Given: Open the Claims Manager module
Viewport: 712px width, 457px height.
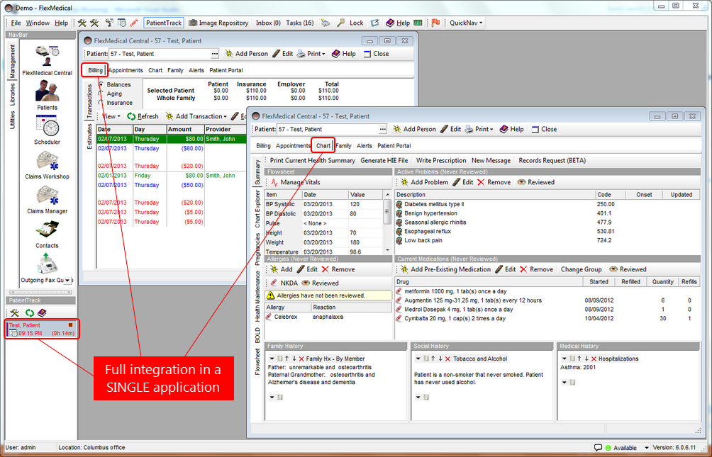Looking at the screenshot, I should [48, 199].
